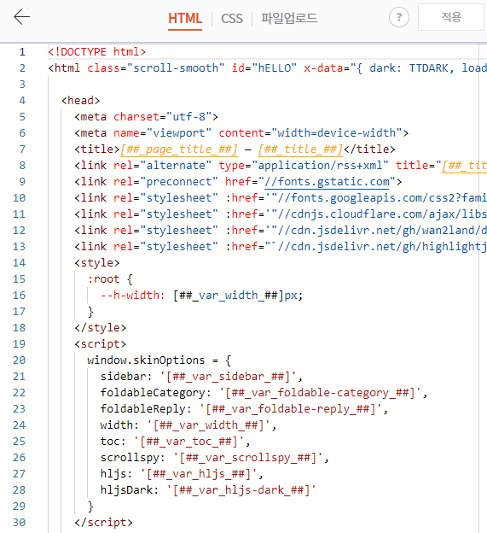Screen dimensions: 487x533
Task: Click the rel="alternate" link line
Action: [281, 166]
